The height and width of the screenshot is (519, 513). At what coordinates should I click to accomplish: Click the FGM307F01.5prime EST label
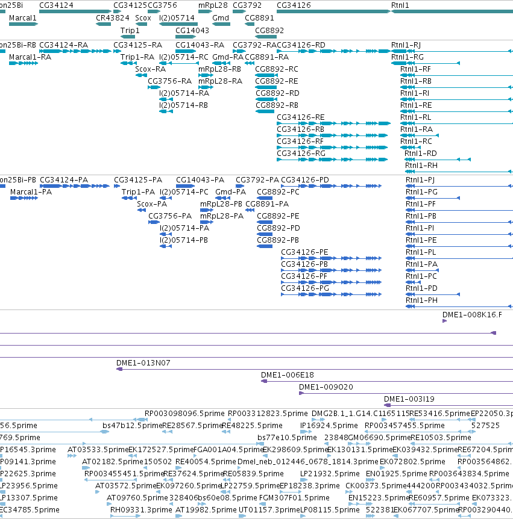pos(294,498)
